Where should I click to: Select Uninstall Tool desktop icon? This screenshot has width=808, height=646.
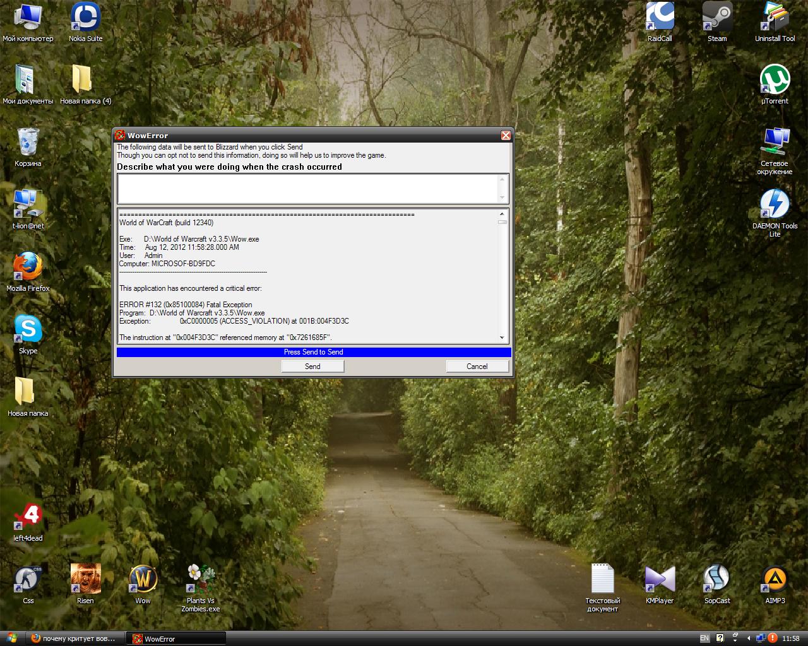click(775, 23)
